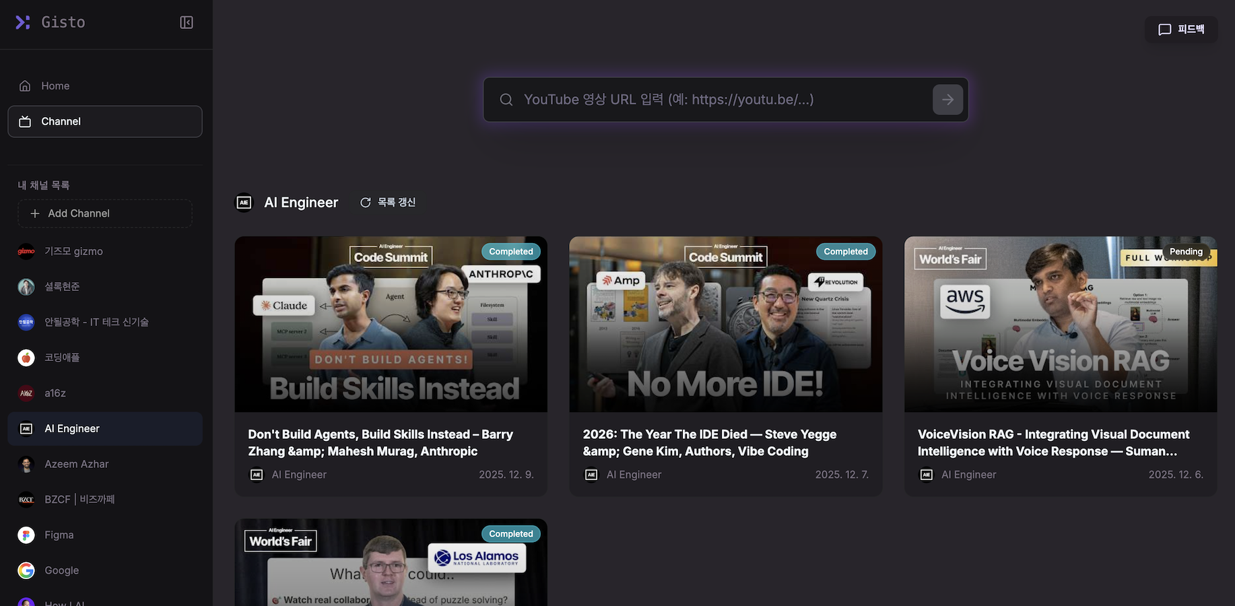Select the 코딩애플 channel
Screen dimensions: 1235x606
pos(105,358)
